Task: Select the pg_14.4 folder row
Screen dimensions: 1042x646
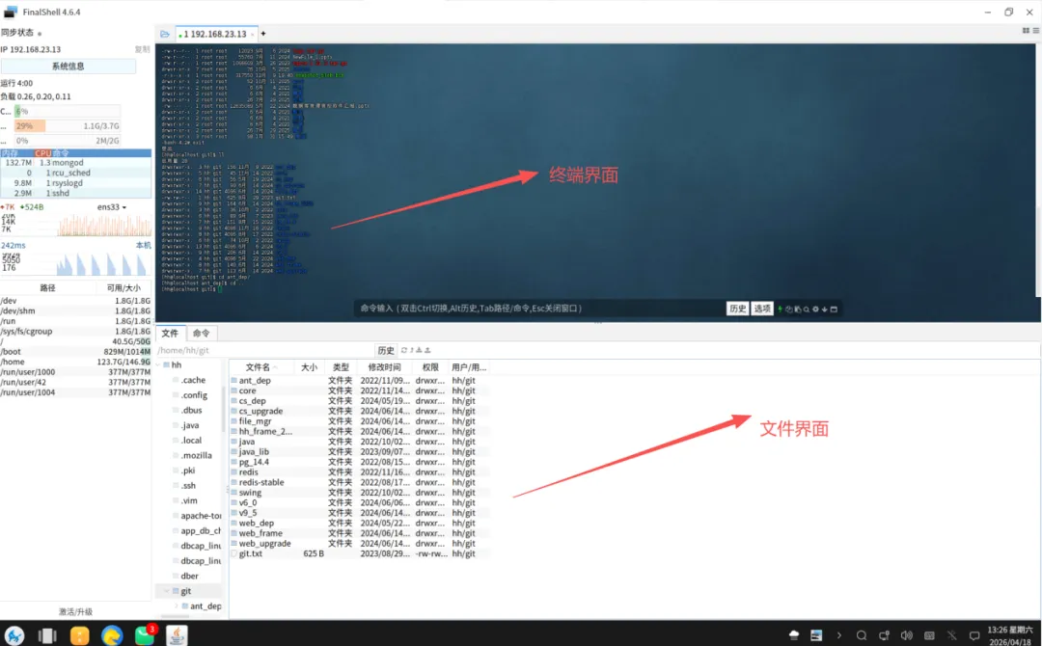Action: [x=360, y=462]
